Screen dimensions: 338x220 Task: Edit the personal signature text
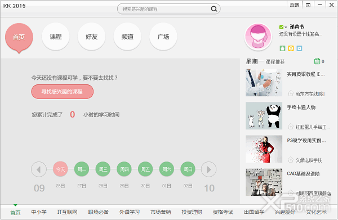301,34
